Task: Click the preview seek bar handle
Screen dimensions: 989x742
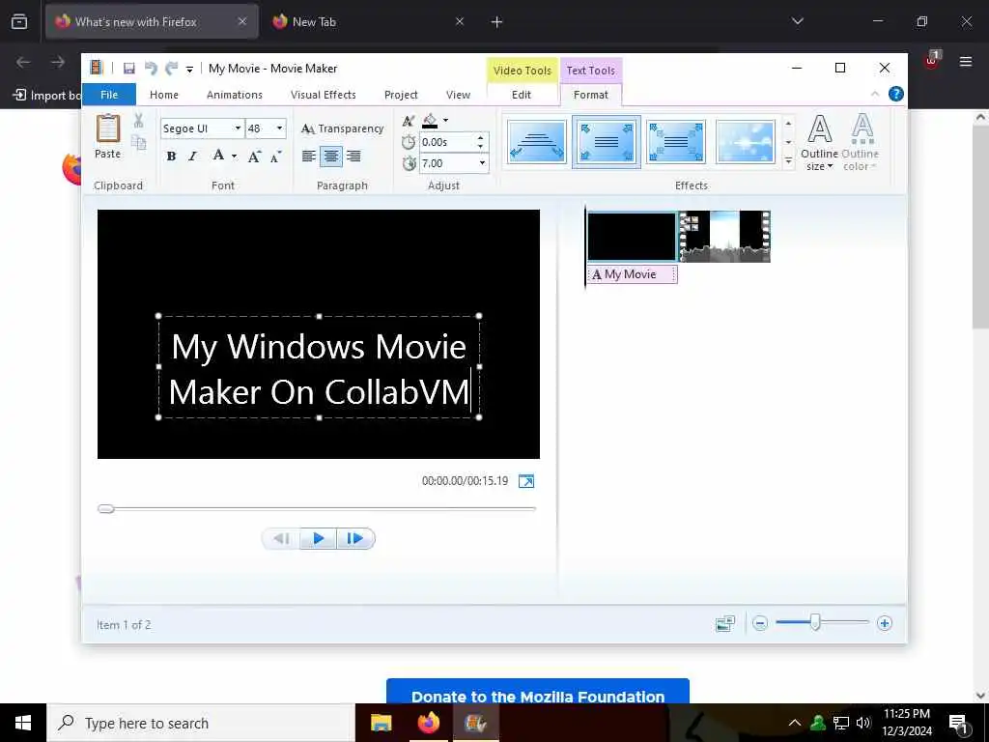Action: tap(106, 508)
